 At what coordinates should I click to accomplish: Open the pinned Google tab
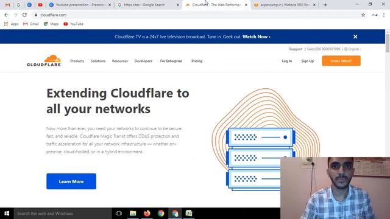click(18, 5)
